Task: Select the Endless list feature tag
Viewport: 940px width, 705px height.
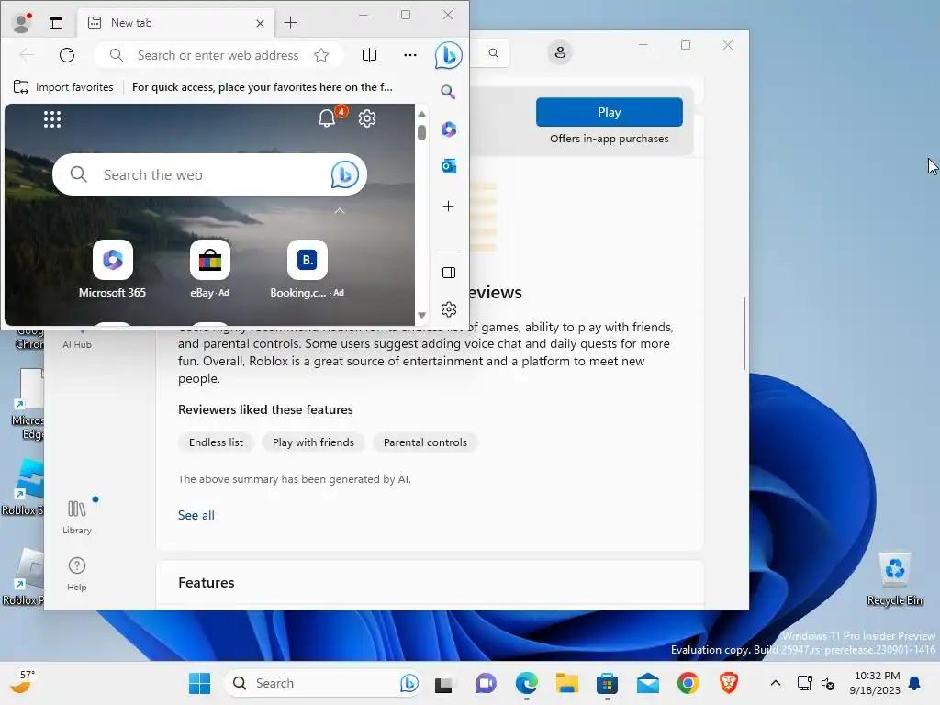Action: pos(216,442)
